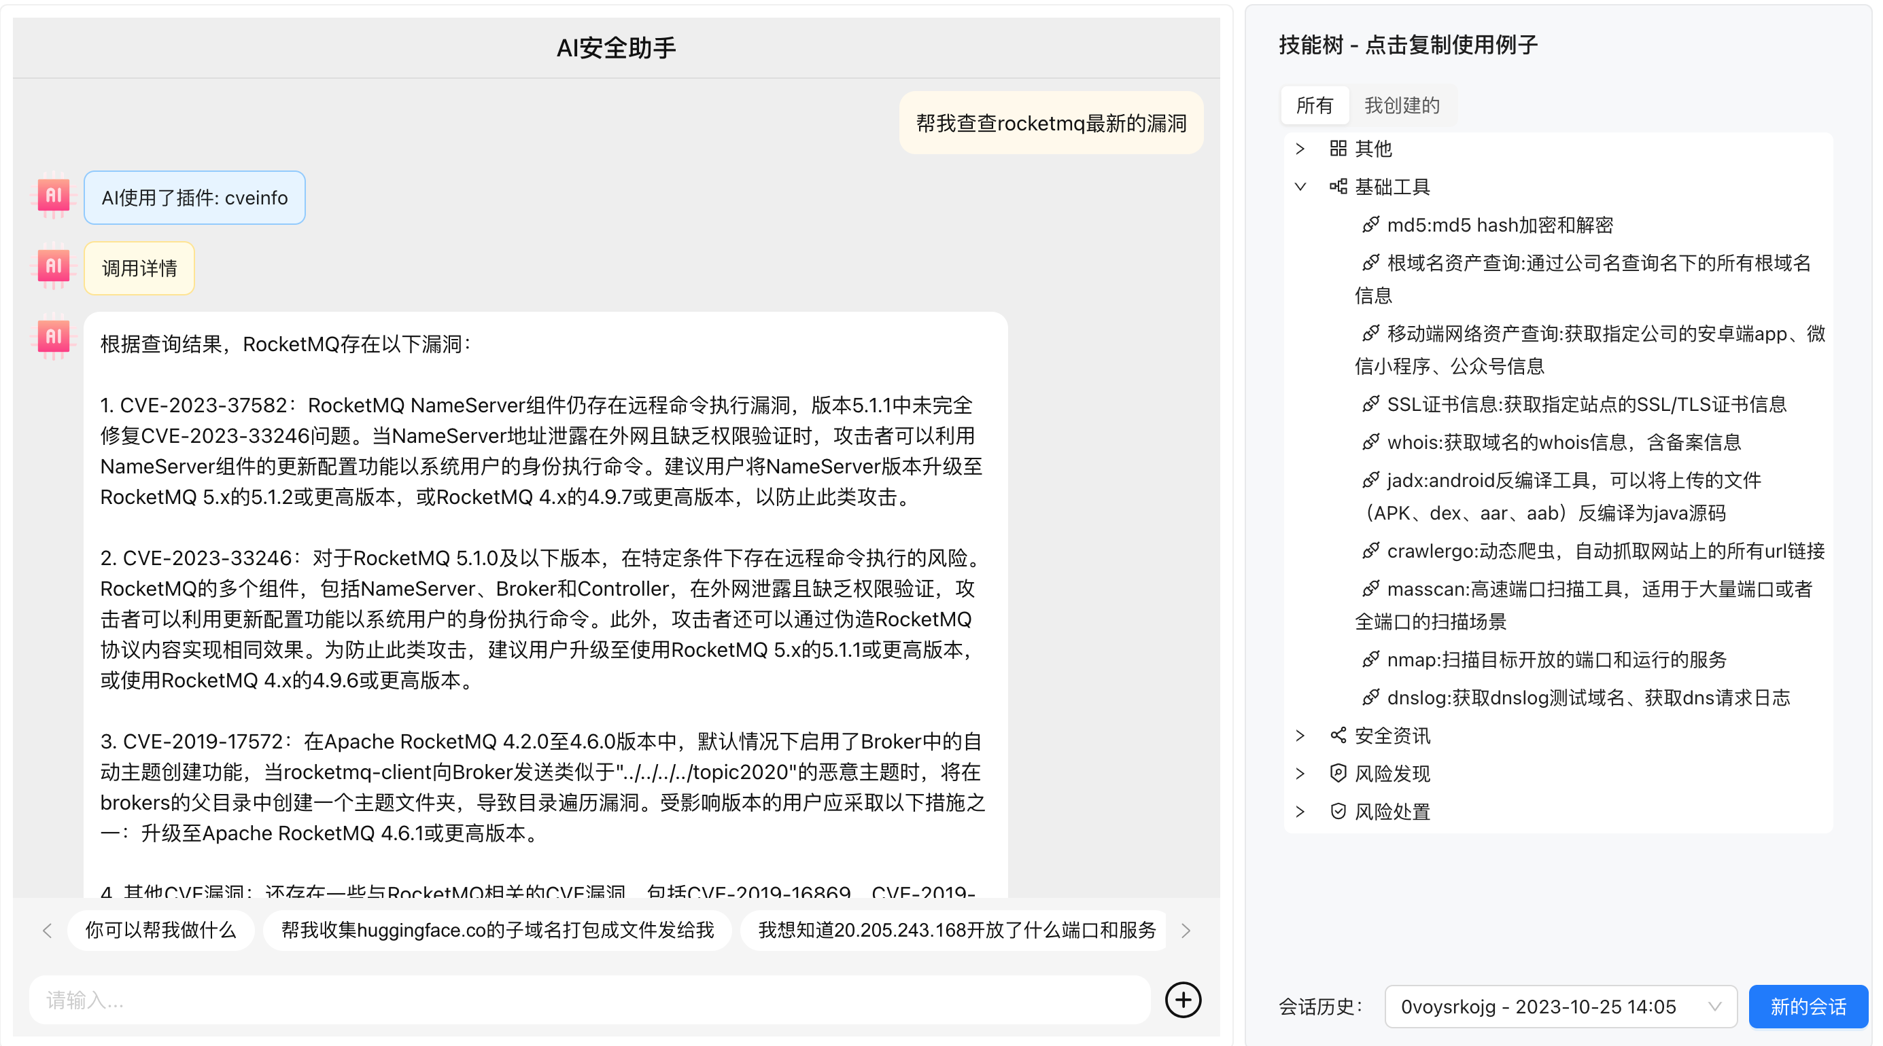This screenshot has height=1046, width=1883.
Task: Click the link icon next to md5 skill
Action: point(1370,225)
